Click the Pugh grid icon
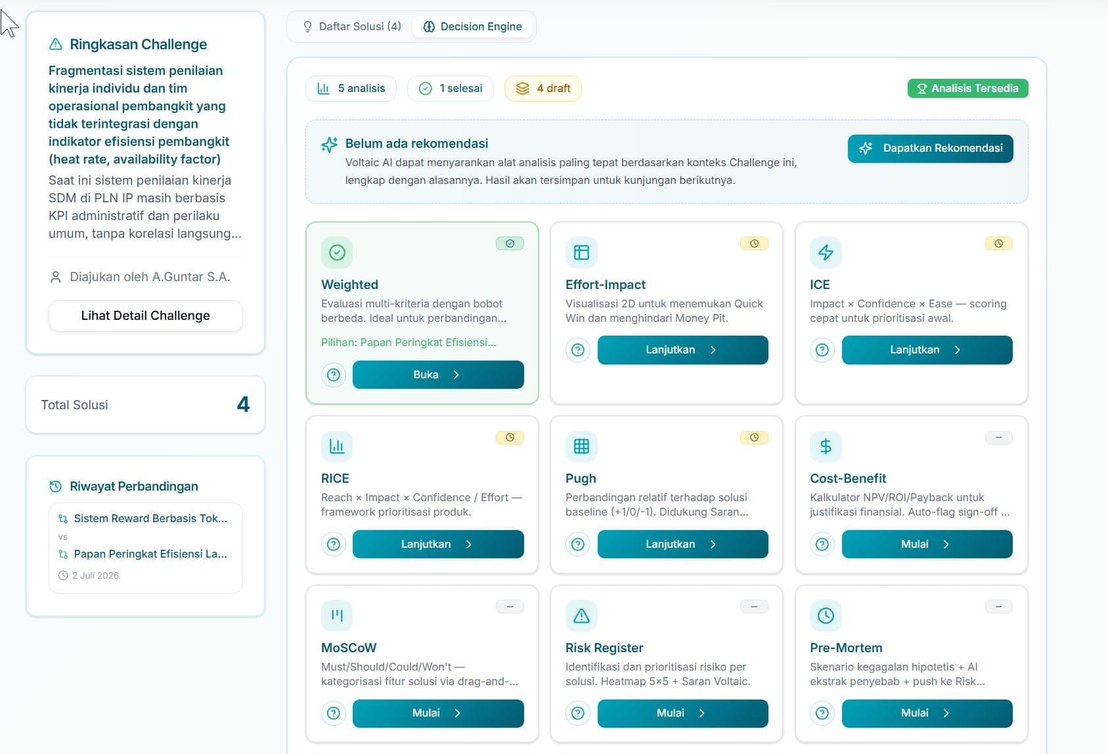The height and width of the screenshot is (754, 1108). tap(581, 447)
